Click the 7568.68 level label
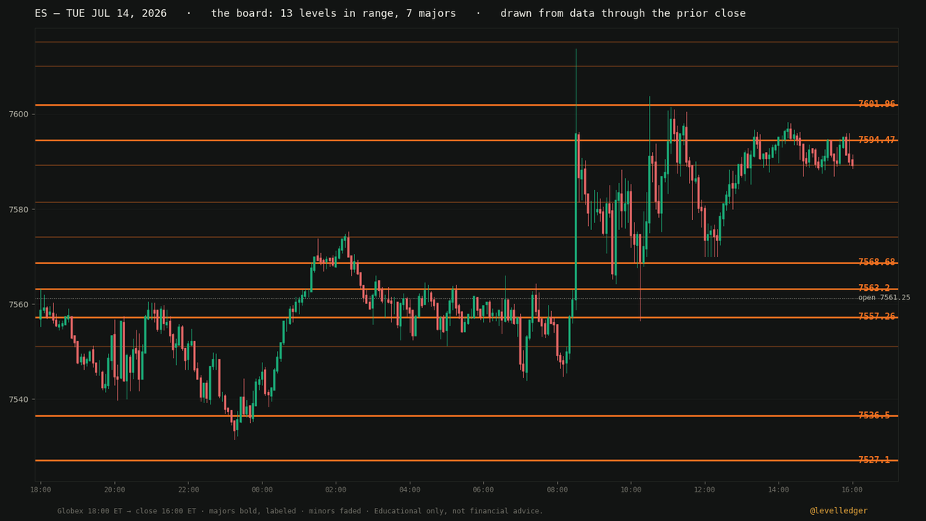 (877, 262)
